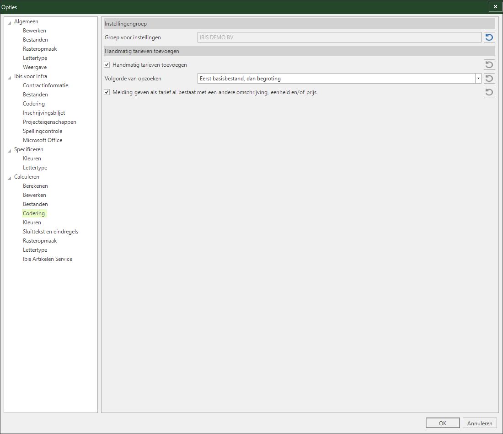Open Inschrijvingsbiljet settings

tap(44, 113)
